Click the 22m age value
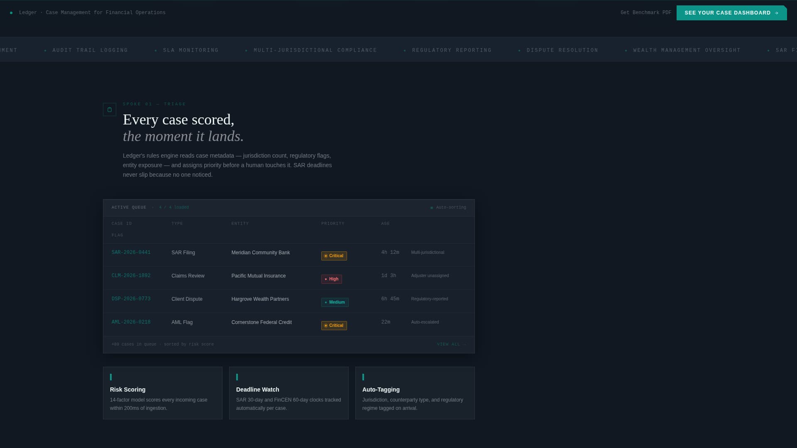Viewport: 797px width, 448px height. tap(386, 322)
